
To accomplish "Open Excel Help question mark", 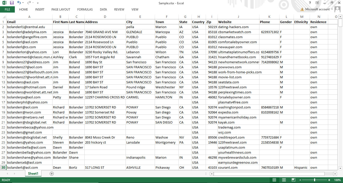I will click(310, 3).
